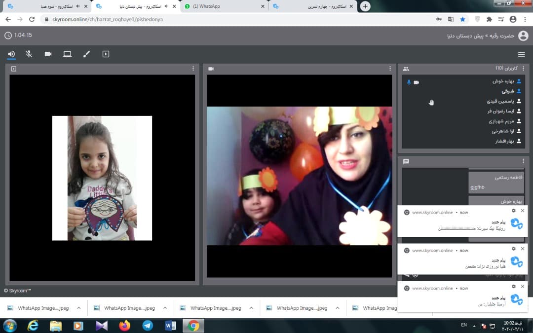
Task: Open the users panel three-dot options menu
Action: 523,69
